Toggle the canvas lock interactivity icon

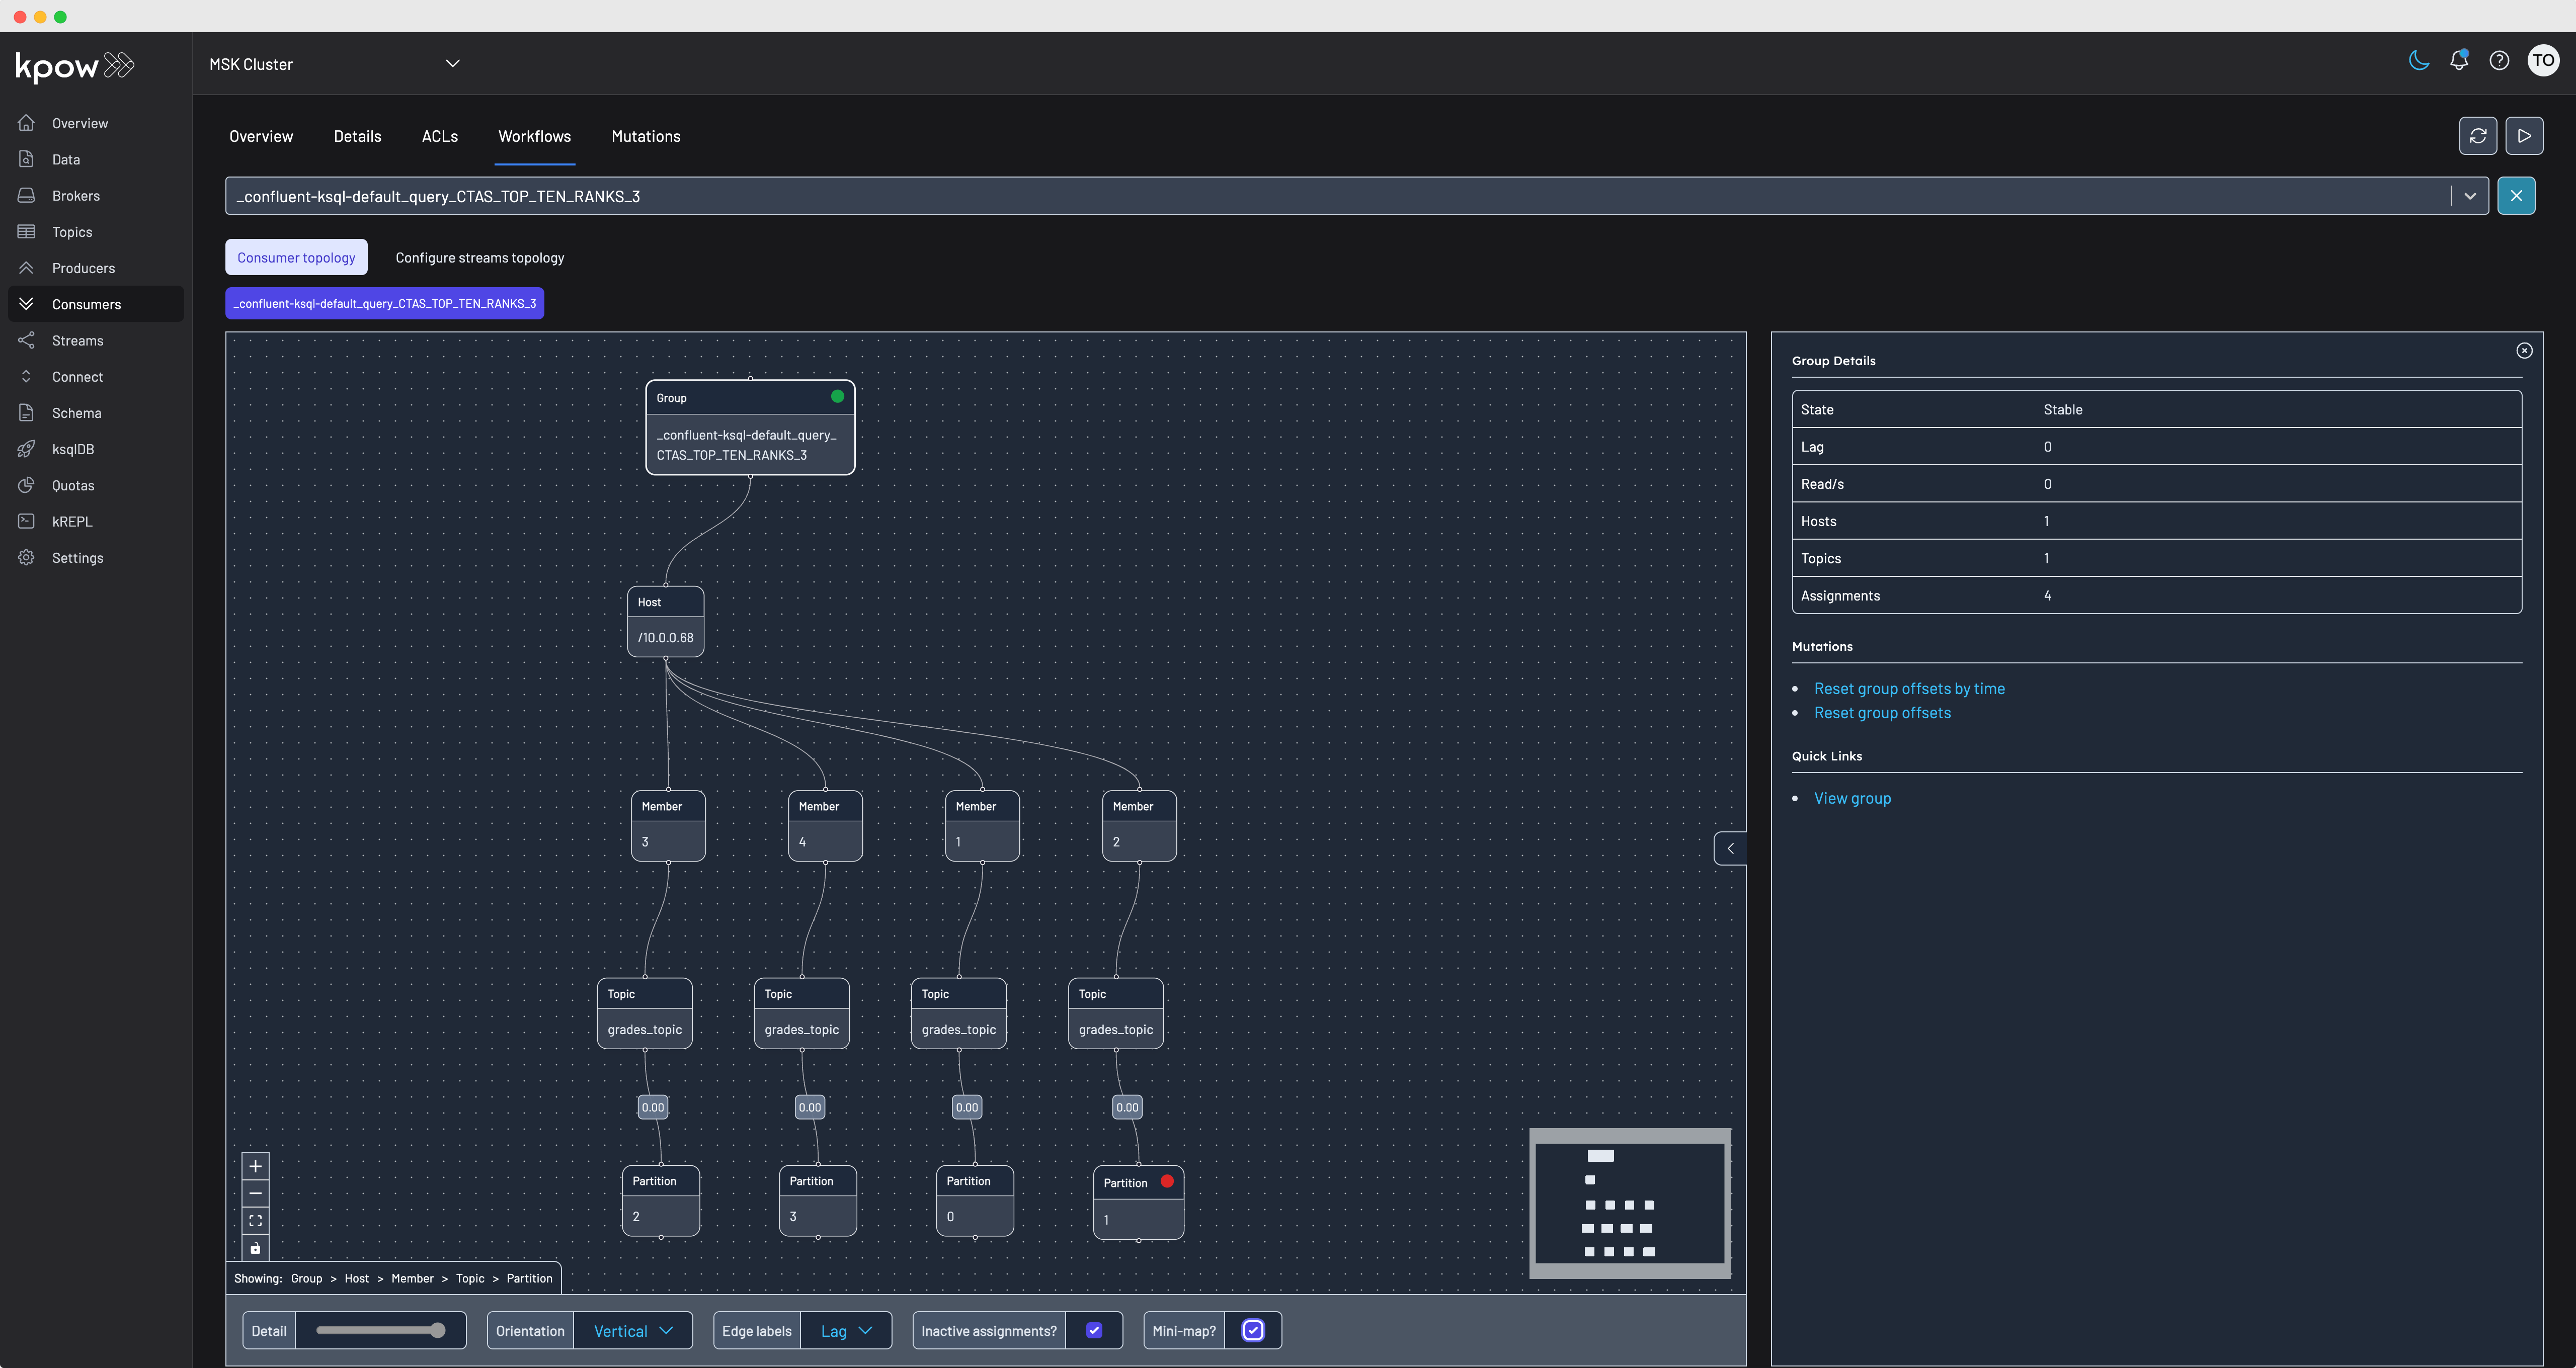click(x=256, y=1247)
